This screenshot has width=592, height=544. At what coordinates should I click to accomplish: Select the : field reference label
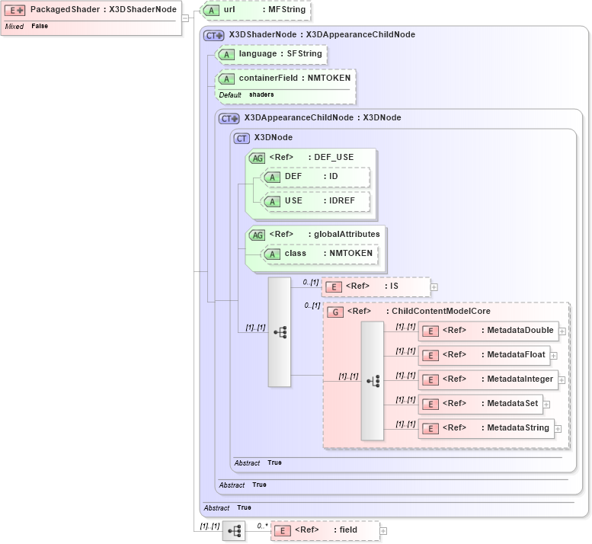coord(345,530)
